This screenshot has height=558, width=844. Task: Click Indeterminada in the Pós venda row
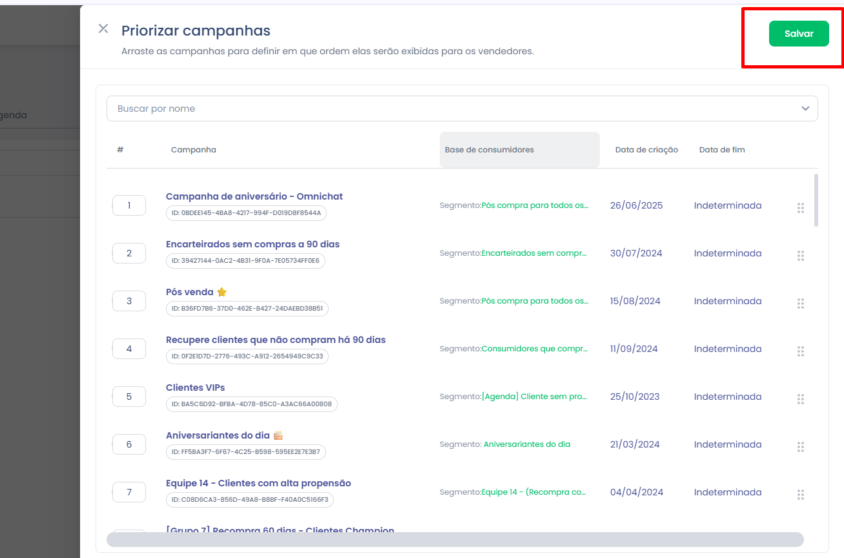728,301
